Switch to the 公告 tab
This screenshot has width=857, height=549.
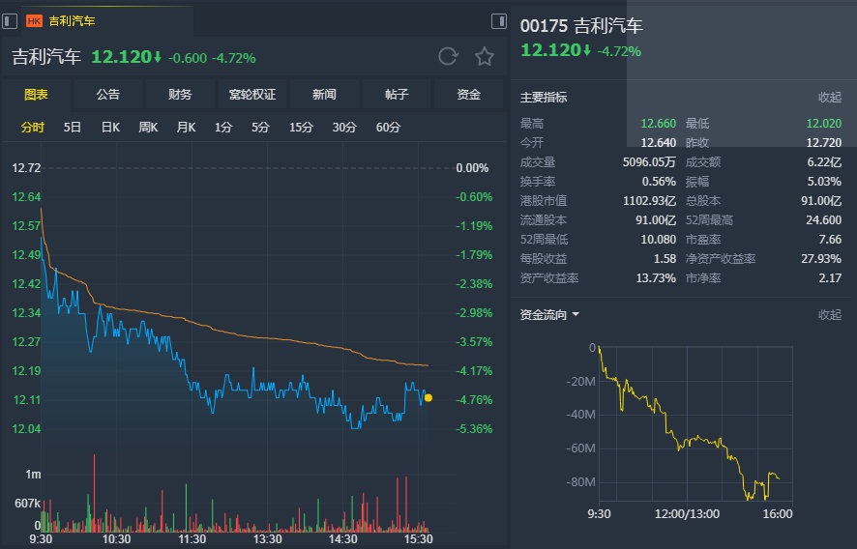pos(108,95)
